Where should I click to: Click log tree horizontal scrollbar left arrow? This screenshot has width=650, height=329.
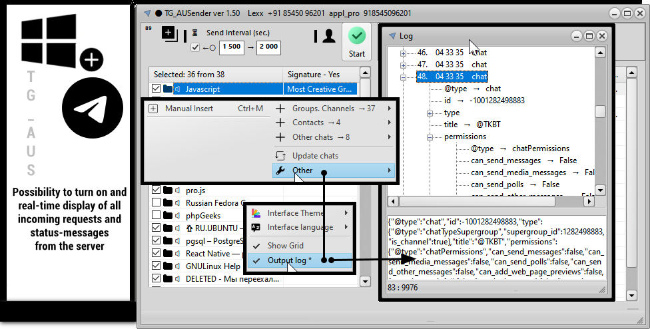393,201
